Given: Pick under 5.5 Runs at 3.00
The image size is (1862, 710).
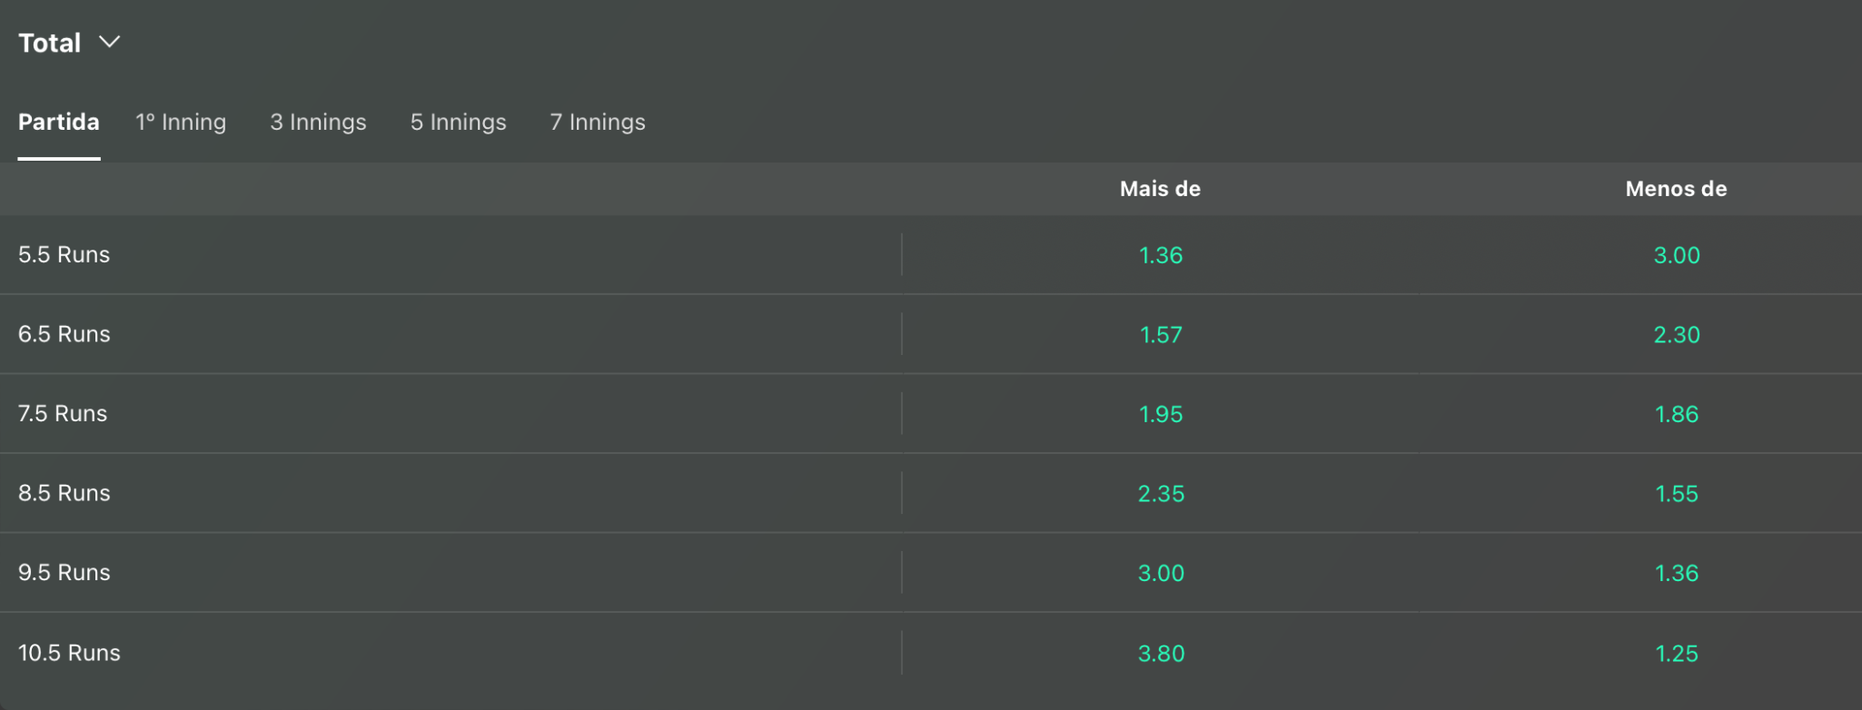Looking at the screenshot, I should coord(1677,255).
